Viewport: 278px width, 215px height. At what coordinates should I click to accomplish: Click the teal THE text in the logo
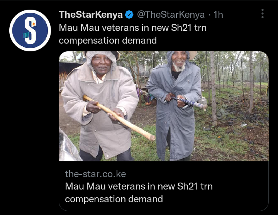[26, 36]
